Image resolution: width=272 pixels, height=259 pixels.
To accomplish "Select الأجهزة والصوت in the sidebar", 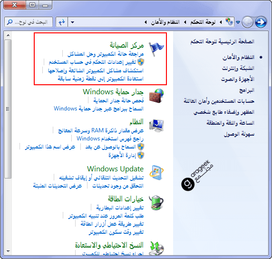I will [x=238, y=79].
